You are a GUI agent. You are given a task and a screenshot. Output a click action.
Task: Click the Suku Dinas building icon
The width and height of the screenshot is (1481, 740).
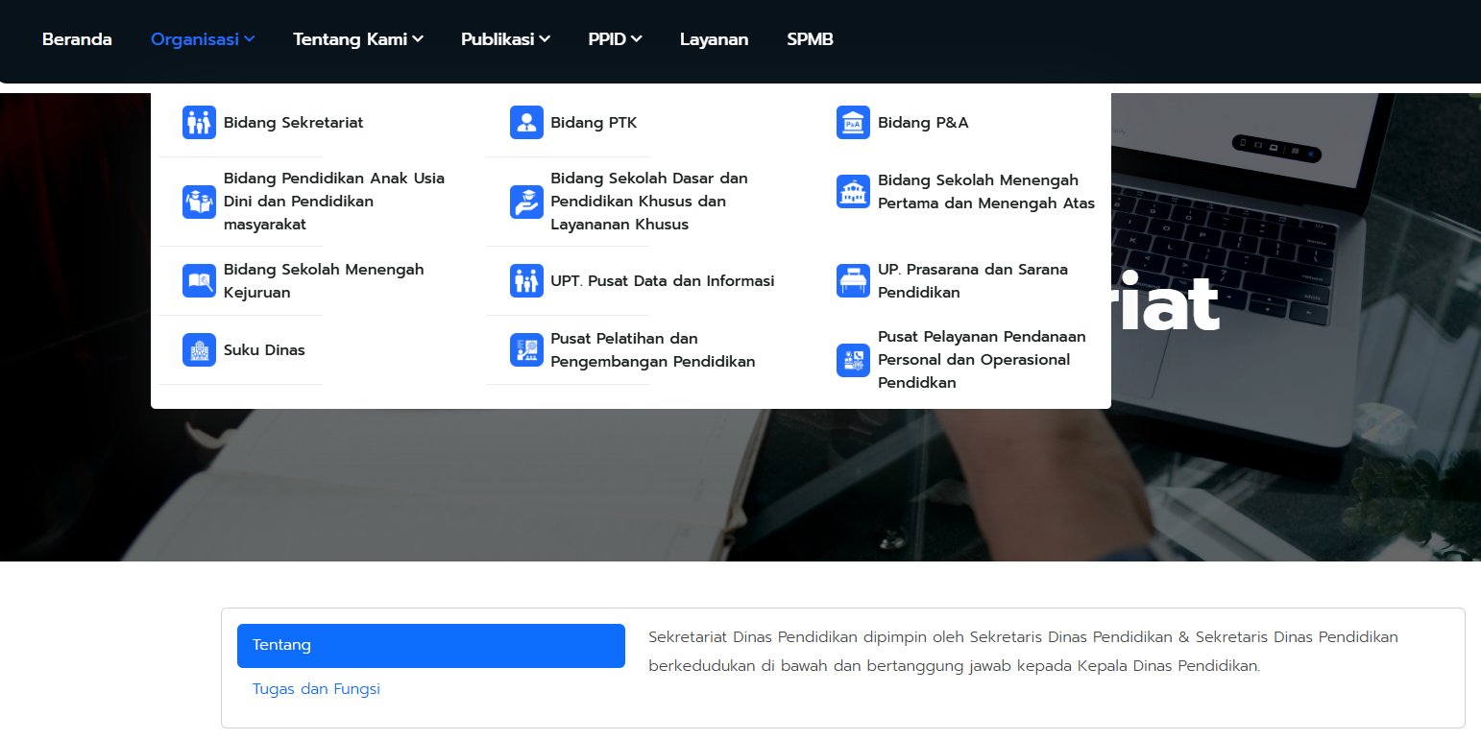[199, 350]
